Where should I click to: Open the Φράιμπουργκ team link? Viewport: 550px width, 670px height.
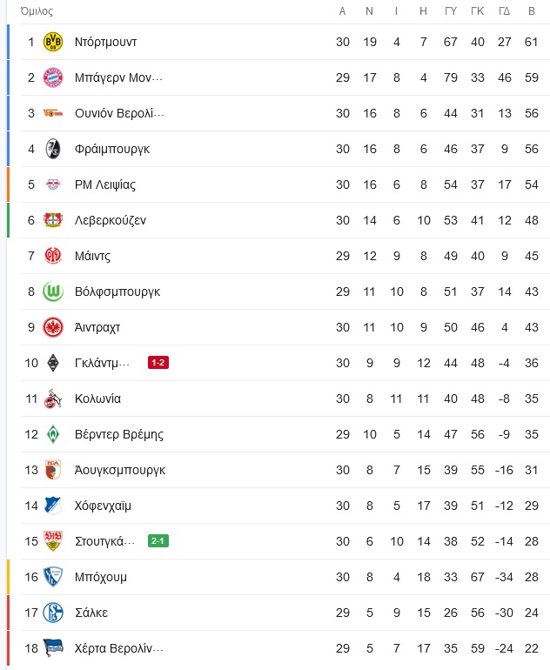click(x=112, y=149)
